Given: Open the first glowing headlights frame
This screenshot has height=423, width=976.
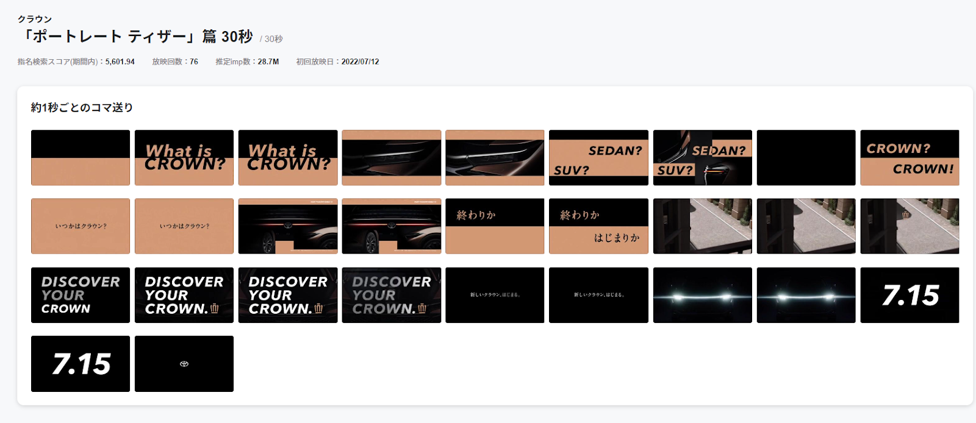Looking at the screenshot, I should [x=702, y=295].
